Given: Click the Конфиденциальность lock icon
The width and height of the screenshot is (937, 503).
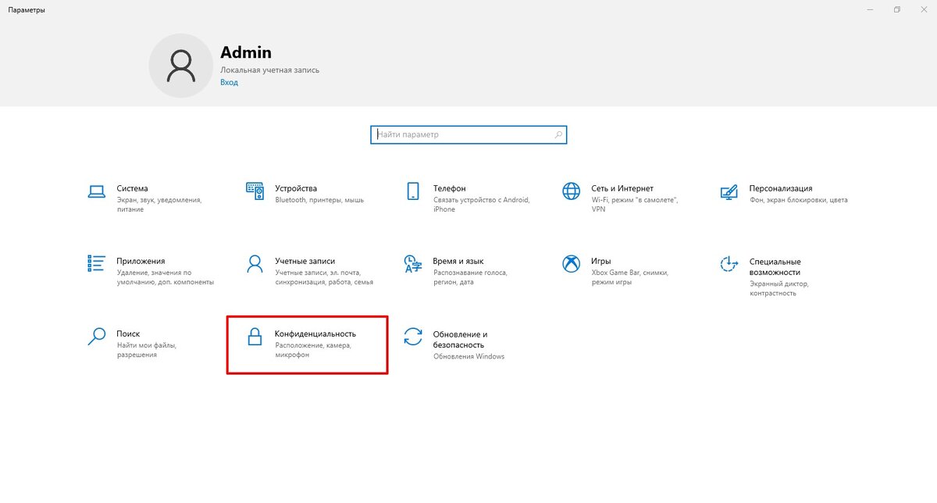Looking at the screenshot, I should 255,336.
